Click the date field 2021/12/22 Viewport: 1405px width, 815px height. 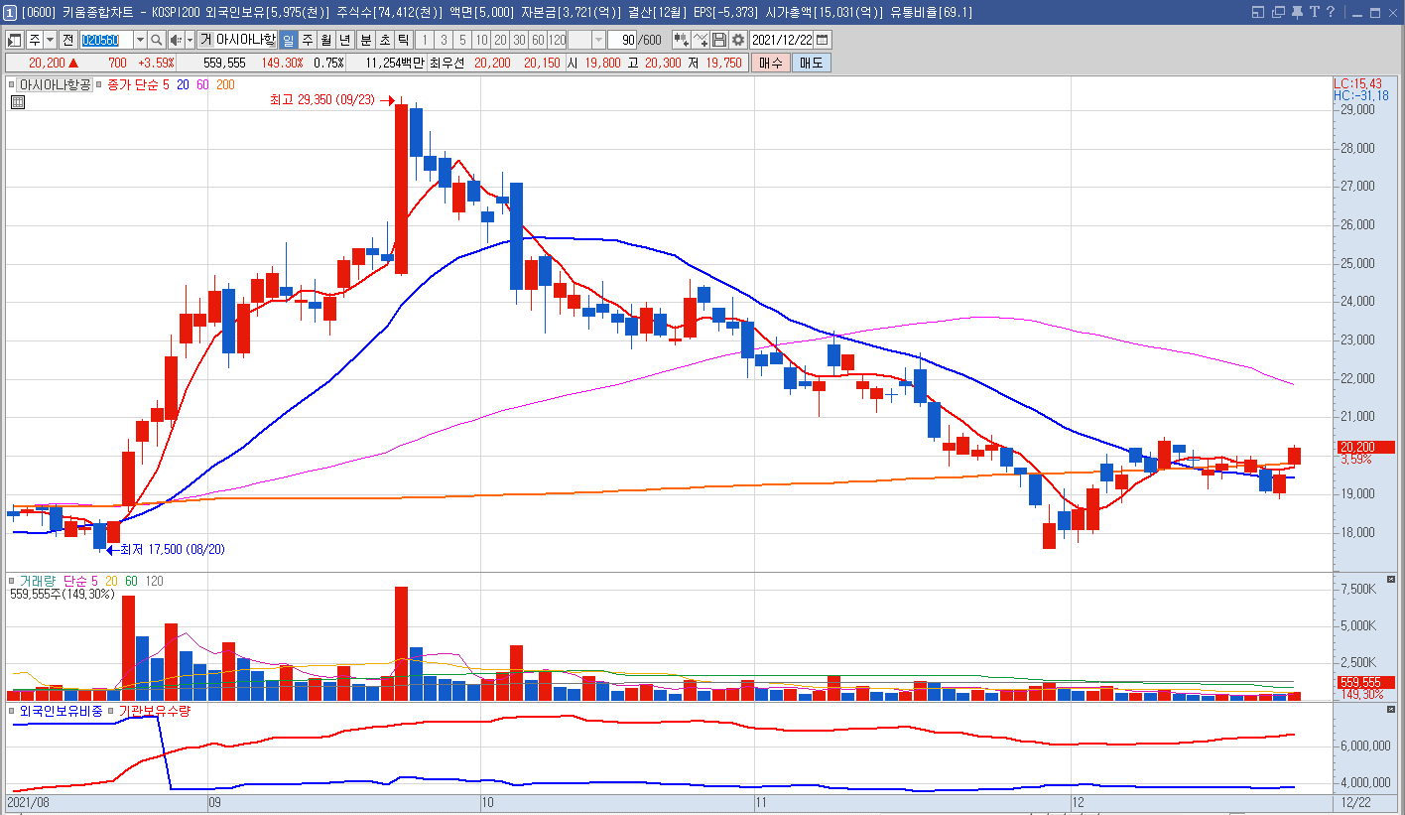click(782, 40)
